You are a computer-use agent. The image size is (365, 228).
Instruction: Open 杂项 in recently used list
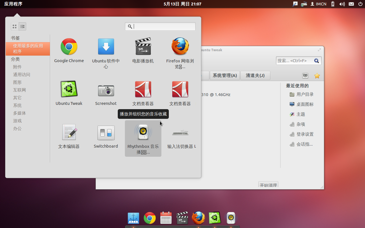pos(297,124)
